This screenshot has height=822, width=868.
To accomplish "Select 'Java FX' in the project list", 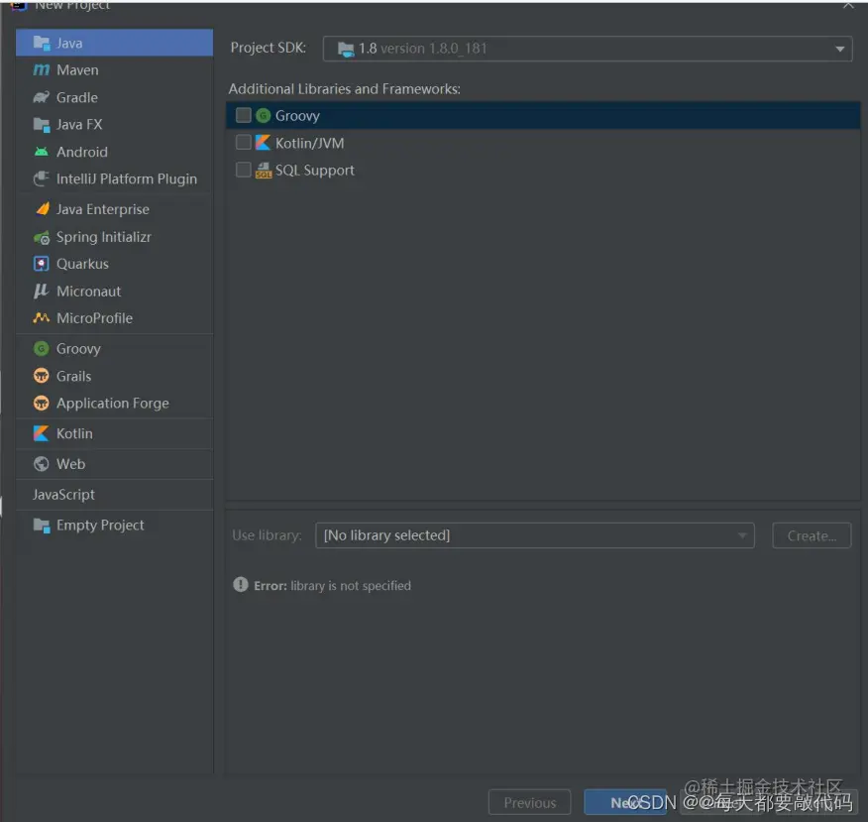I will pyautogui.click(x=115, y=125).
